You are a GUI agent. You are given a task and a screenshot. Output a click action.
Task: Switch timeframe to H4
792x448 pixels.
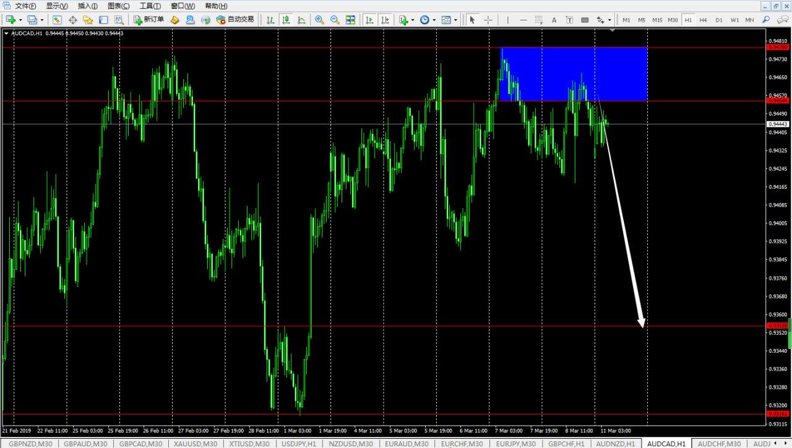704,20
